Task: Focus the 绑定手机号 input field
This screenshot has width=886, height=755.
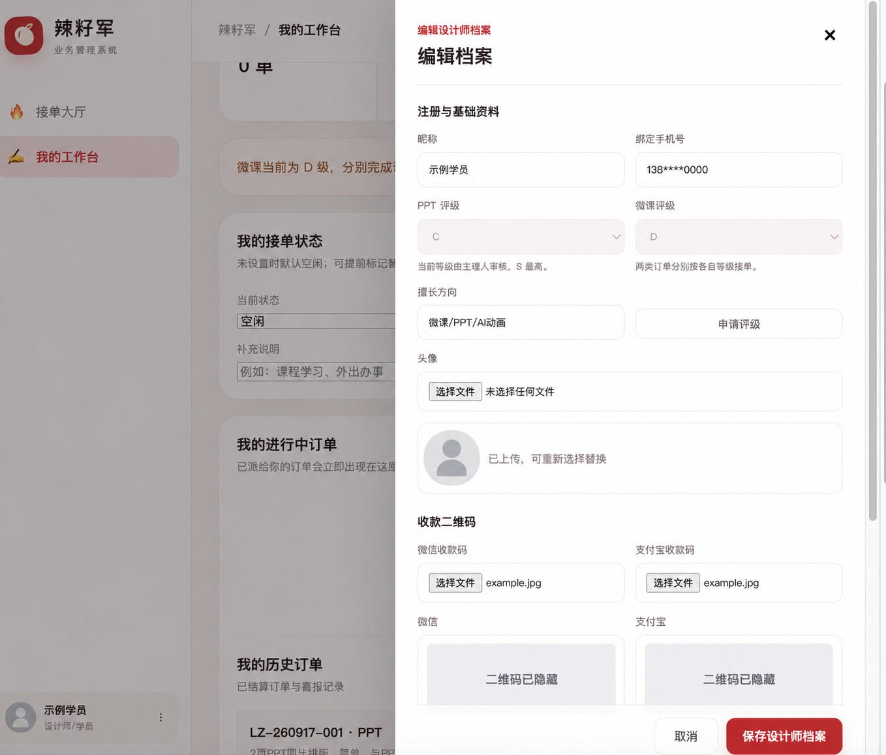Action: pos(739,170)
